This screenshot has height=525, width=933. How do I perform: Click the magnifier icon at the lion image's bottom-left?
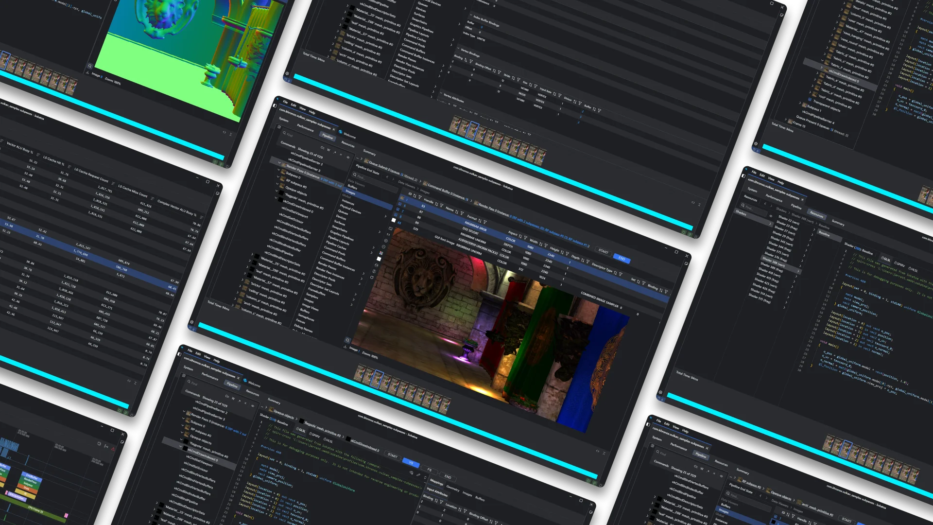pos(347,340)
